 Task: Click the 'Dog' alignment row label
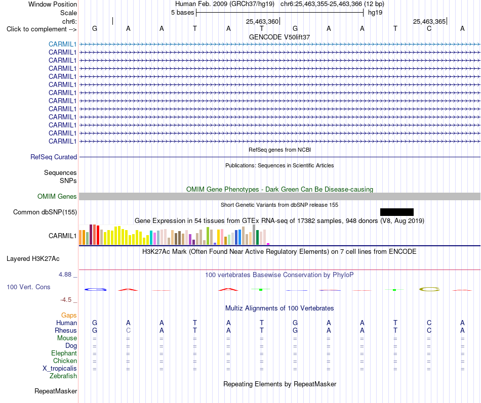[x=71, y=346]
